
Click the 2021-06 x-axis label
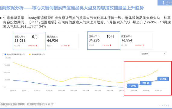coord(110,91)
